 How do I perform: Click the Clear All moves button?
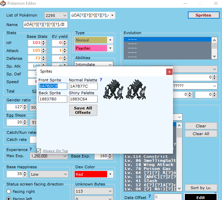tap(201, 134)
